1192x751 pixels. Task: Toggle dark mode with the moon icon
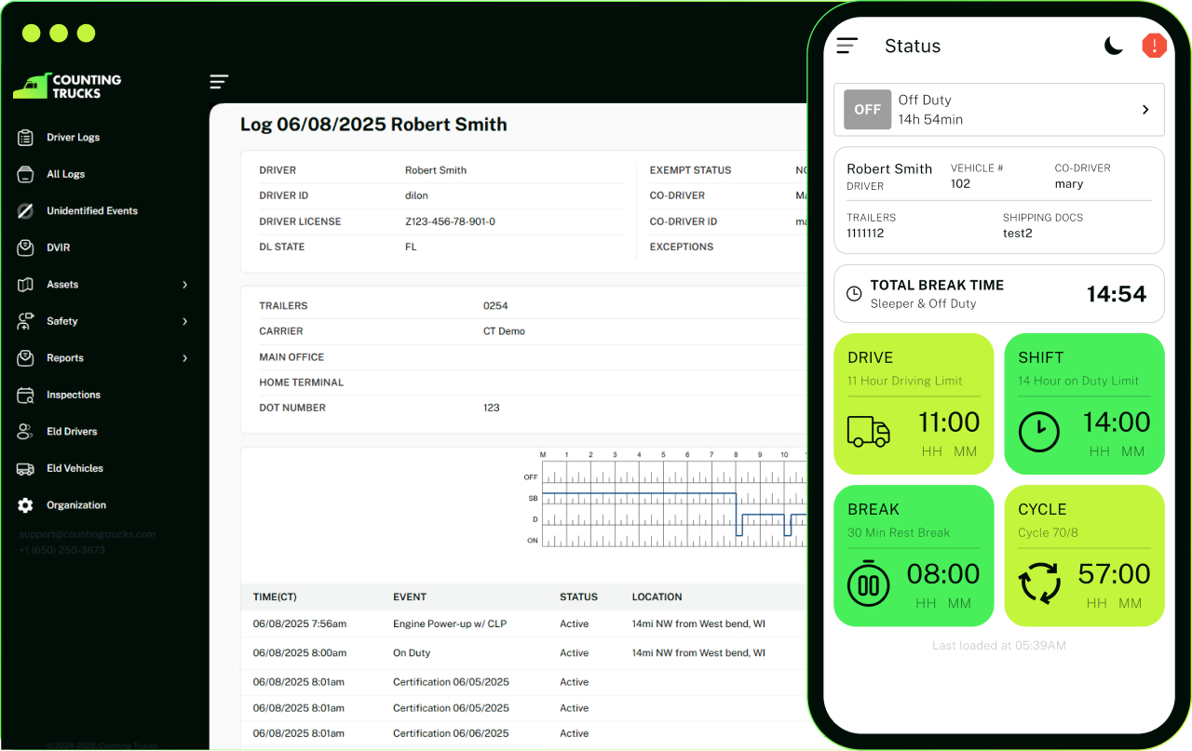(x=1113, y=46)
